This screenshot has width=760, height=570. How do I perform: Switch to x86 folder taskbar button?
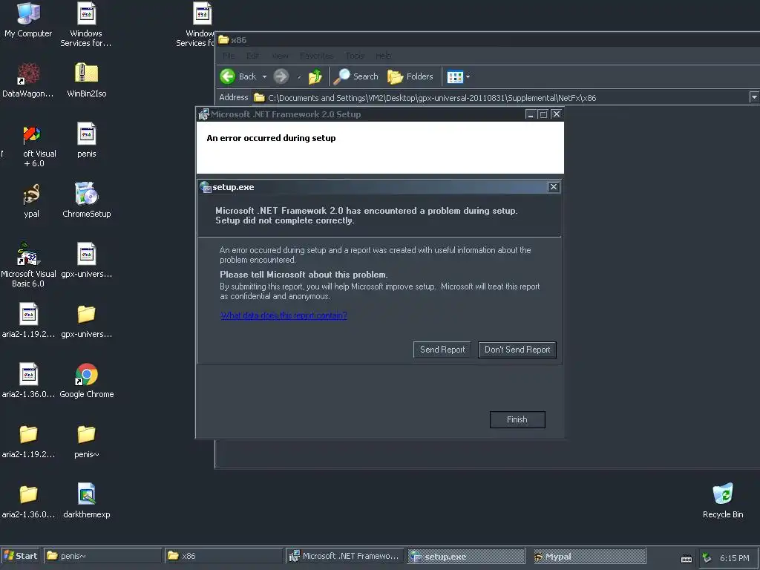pos(223,556)
